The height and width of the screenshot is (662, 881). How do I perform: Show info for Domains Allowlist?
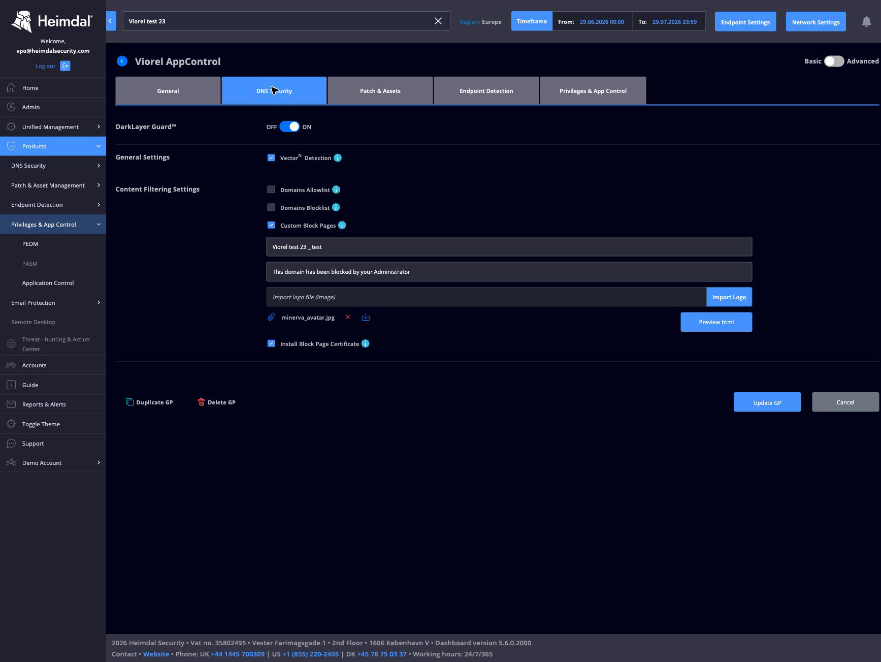point(336,190)
